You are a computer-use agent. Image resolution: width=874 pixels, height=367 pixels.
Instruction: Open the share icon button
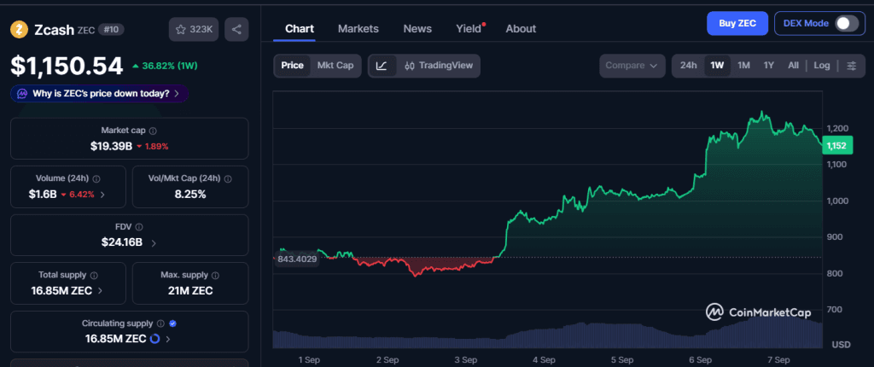236,30
